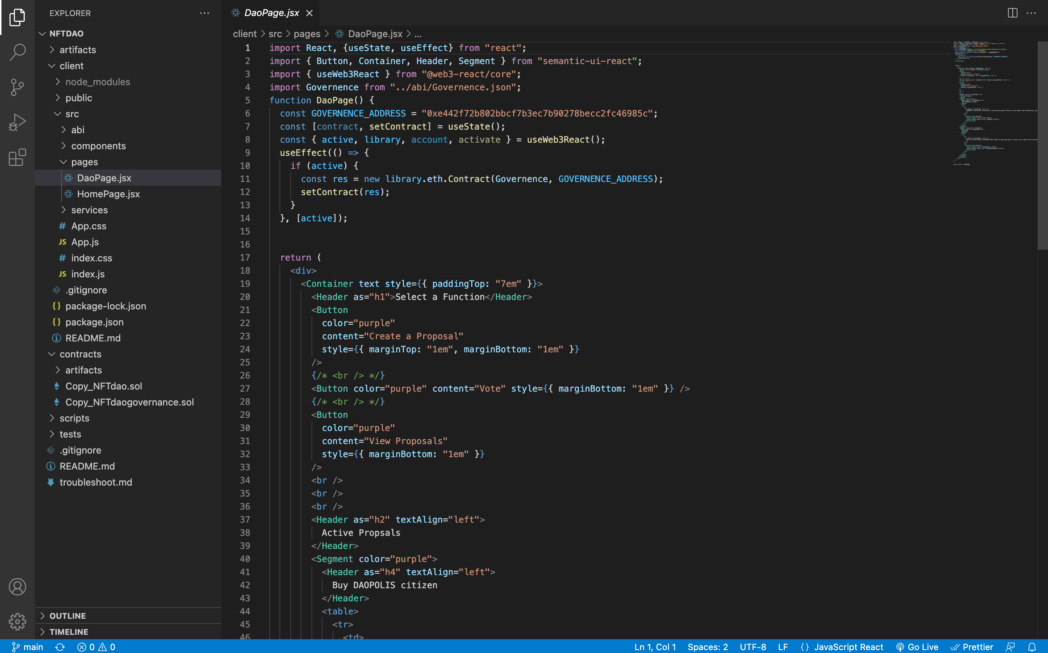Open HomePage.jsx in the file tree
1048x653 pixels.
pos(108,194)
